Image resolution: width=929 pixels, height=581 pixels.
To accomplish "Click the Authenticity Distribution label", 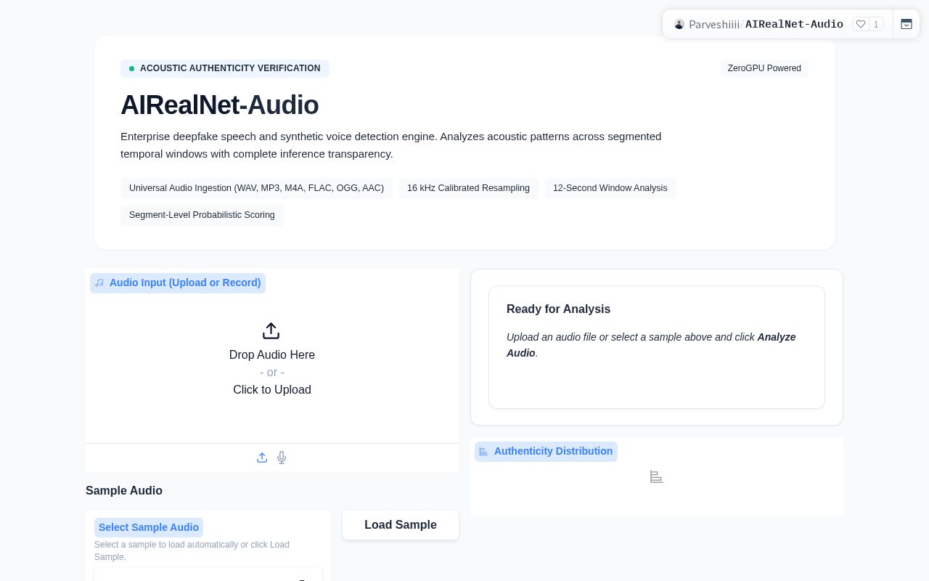I will (x=546, y=452).
